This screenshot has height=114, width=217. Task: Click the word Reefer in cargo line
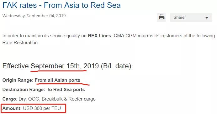(x=75, y=99)
